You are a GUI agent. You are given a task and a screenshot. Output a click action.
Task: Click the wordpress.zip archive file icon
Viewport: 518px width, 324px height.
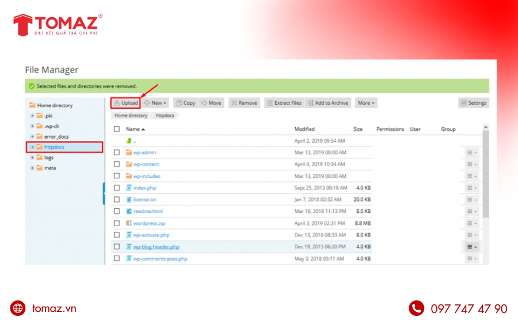[x=129, y=223]
